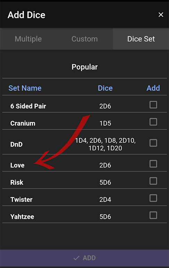Check the Cranium set checkbox
Screen dimensions: 169x268
pos(153,122)
